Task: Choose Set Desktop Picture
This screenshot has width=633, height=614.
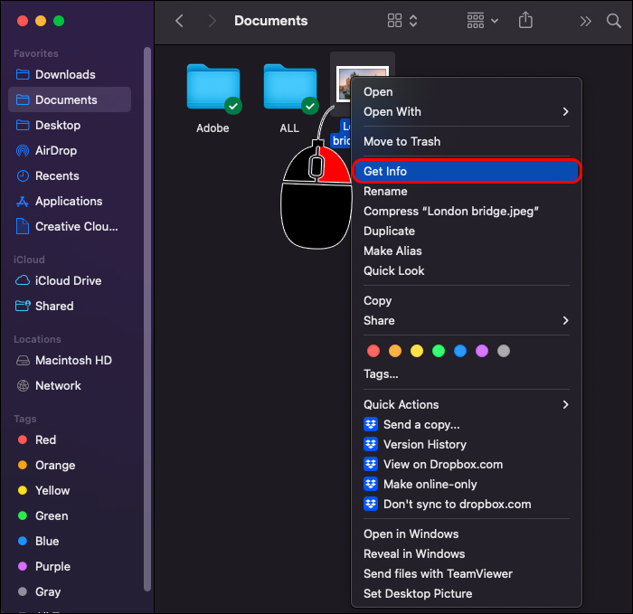Action: (x=467, y=593)
